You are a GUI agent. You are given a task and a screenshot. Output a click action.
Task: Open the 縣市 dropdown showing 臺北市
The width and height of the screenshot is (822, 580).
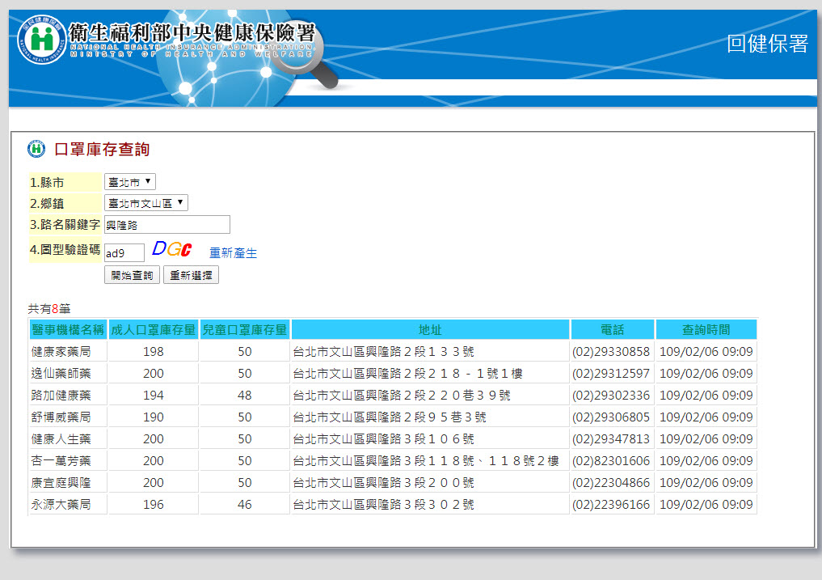[130, 182]
